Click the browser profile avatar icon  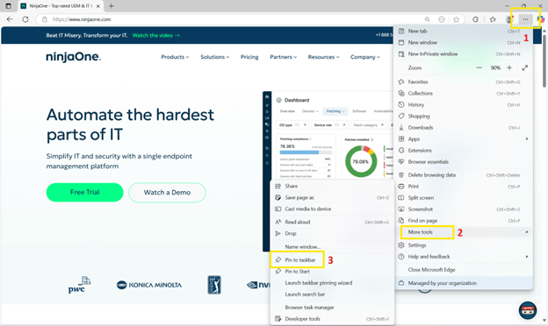pos(509,19)
